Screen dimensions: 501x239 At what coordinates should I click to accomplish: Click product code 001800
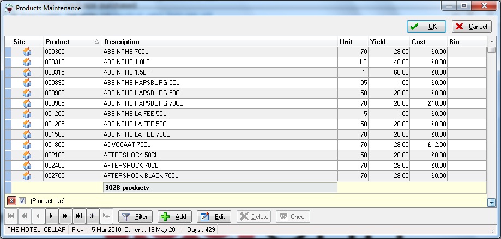click(x=72, y=145)
